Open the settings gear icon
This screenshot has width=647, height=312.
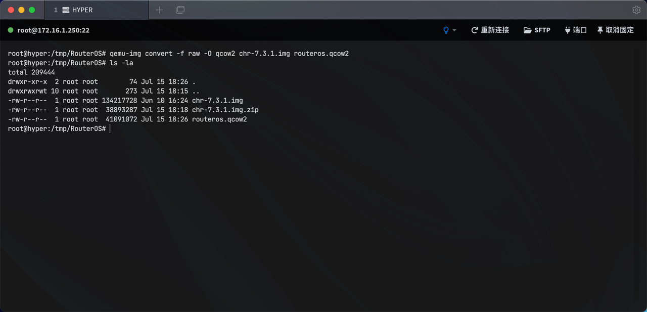(636, 10)
